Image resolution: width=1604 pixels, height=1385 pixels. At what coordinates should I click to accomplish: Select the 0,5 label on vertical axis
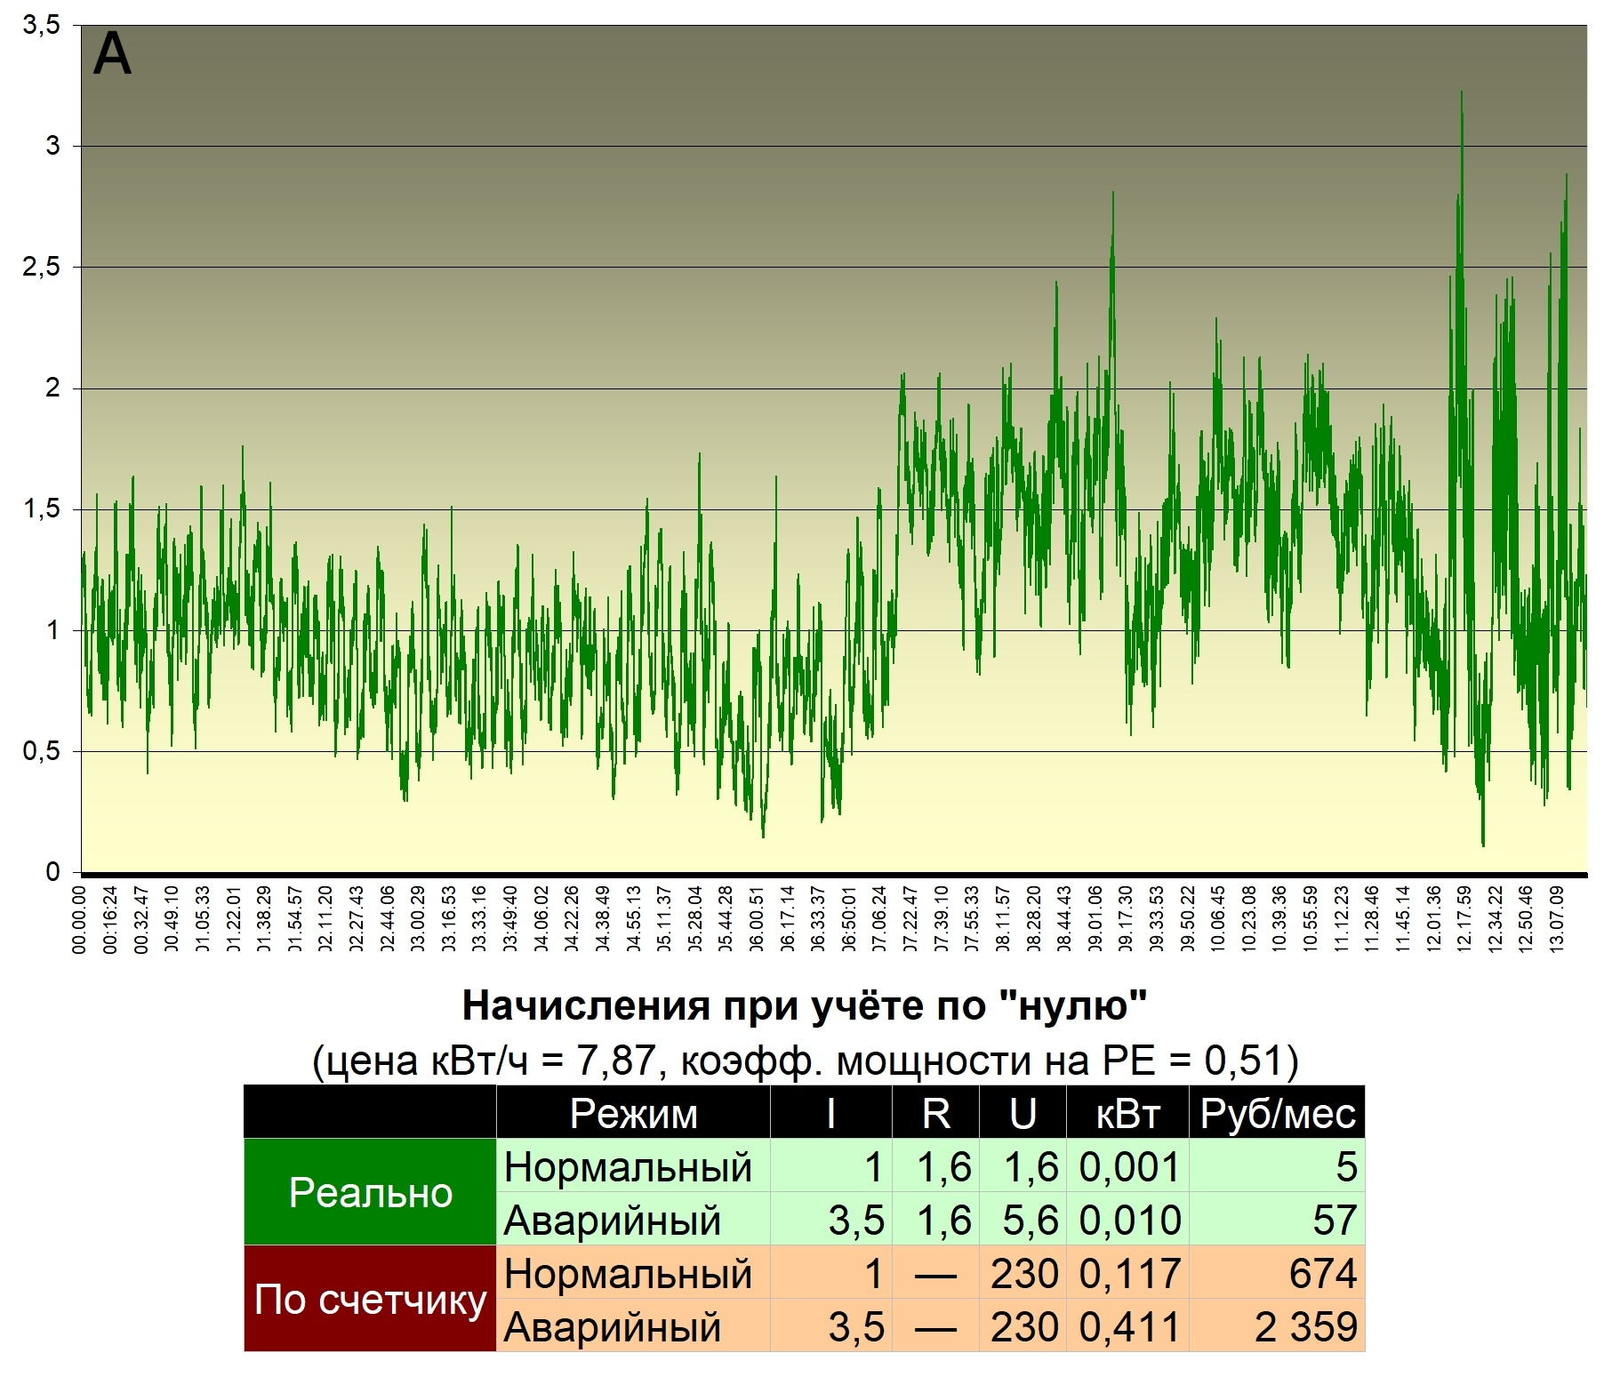pyautogui.click(x=42, y=751)
